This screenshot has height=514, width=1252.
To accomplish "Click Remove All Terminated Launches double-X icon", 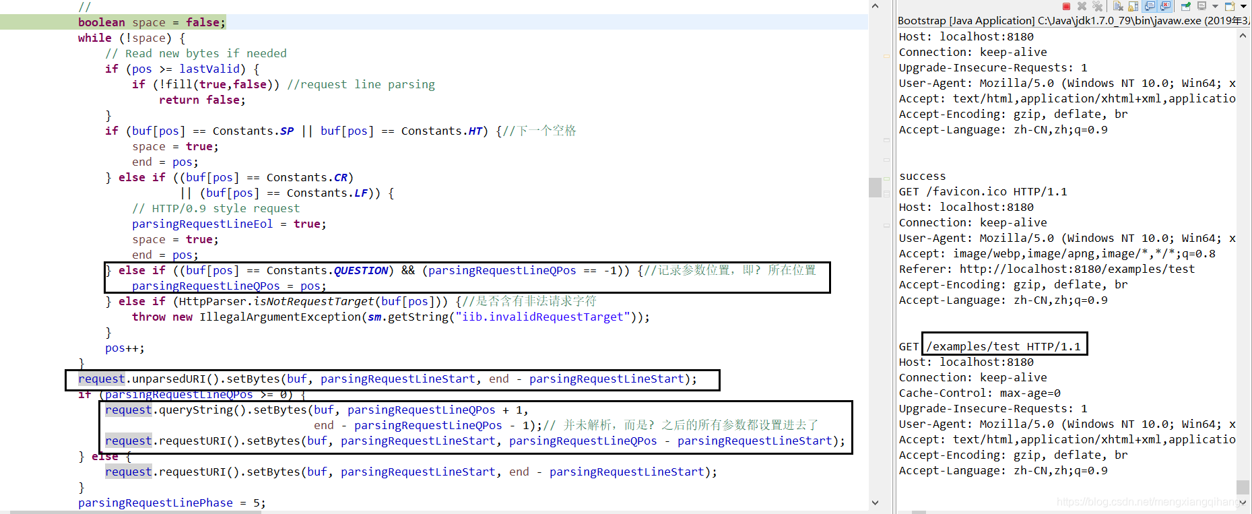I will (1097, 6).
